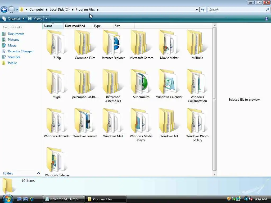Open the 7-Zip folder
Screen dimensions: 271x203
pos(57,45)
